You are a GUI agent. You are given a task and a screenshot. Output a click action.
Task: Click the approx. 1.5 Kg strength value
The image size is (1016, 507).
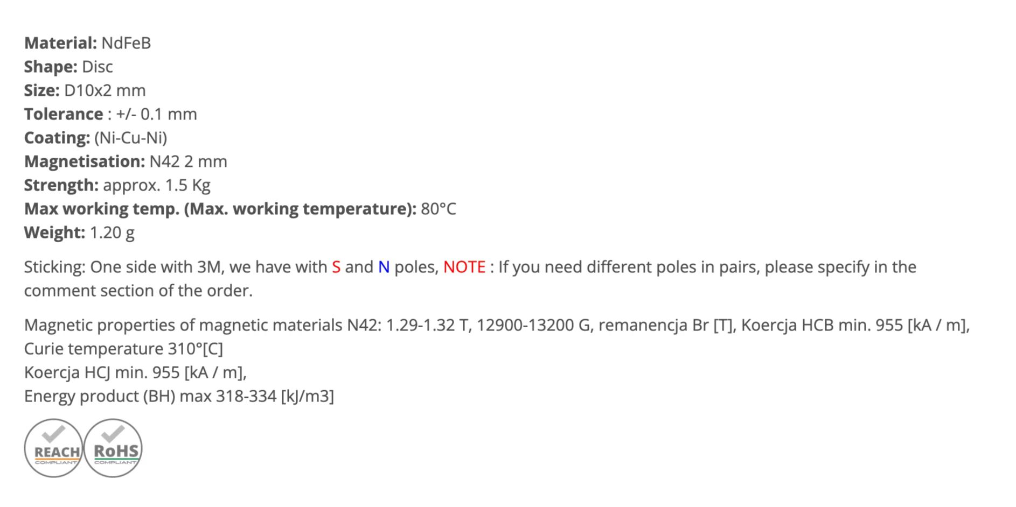(157, 185)
